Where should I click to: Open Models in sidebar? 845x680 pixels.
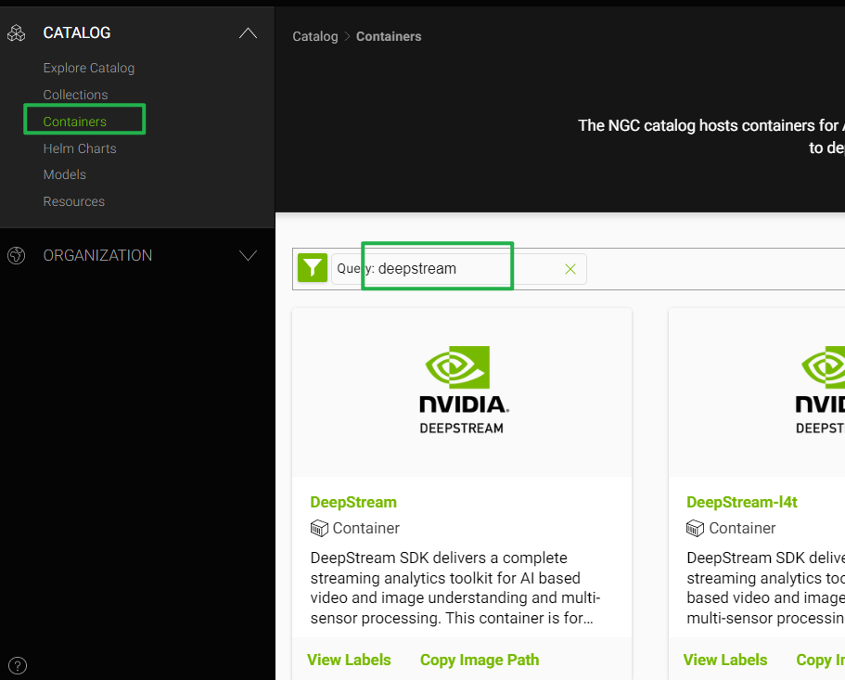[x=65, y=174]
